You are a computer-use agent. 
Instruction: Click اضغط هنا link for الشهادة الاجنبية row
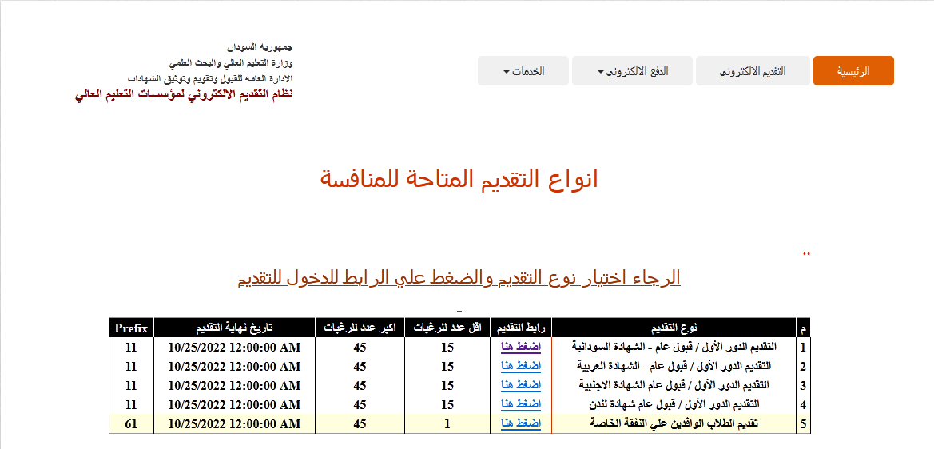pos(521,385)
